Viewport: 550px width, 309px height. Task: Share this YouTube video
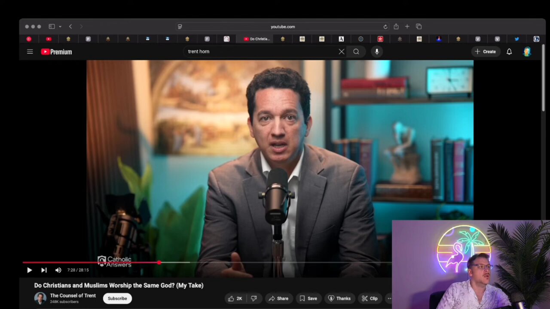(x=278, y=298)
